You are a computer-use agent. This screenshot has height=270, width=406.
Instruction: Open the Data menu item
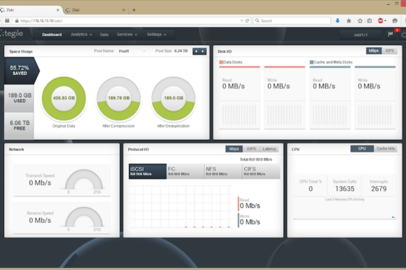coord(104,35)
